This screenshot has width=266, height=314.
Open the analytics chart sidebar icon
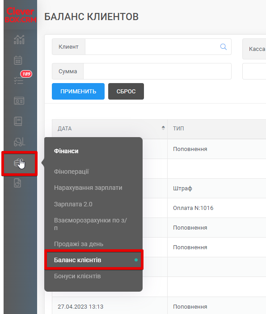(x=19, y=40)
